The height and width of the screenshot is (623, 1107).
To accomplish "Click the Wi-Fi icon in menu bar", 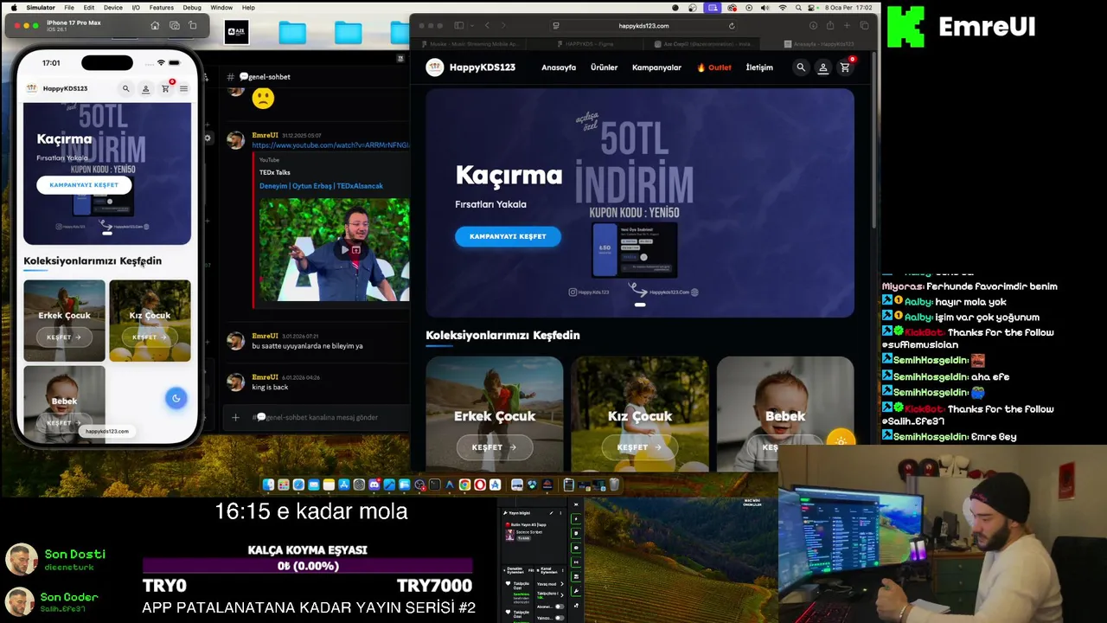I will [x=783, y=7].
